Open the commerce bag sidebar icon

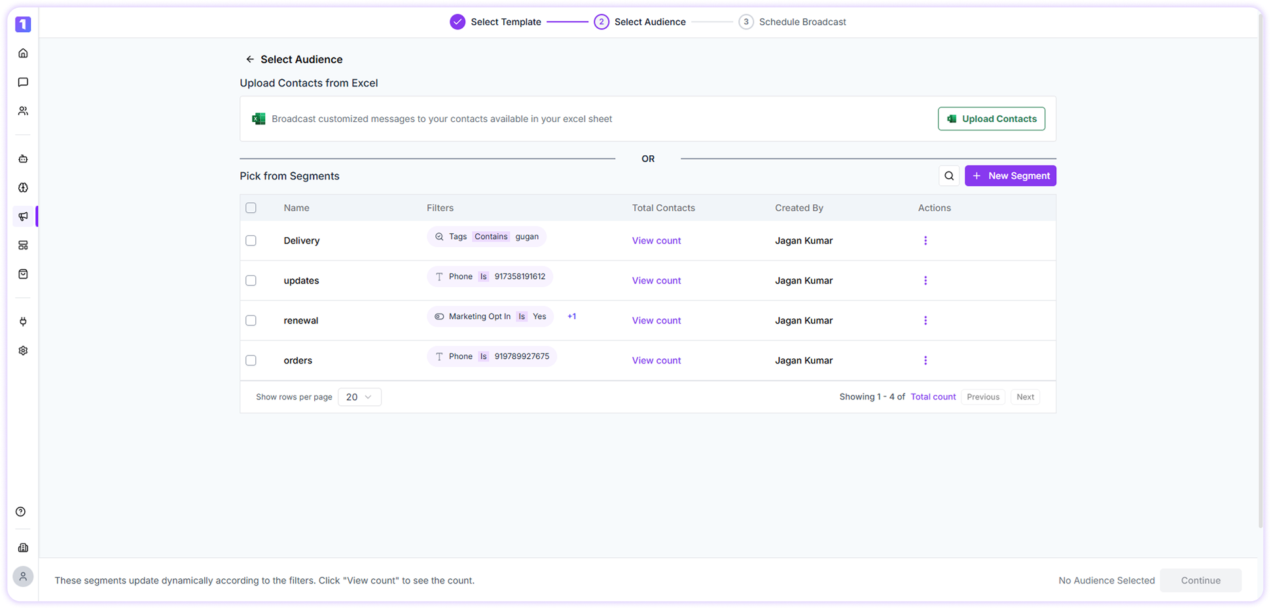(23, 274)
